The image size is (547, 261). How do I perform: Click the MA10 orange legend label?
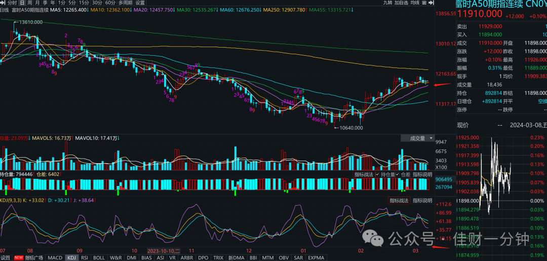coord(110,10)
